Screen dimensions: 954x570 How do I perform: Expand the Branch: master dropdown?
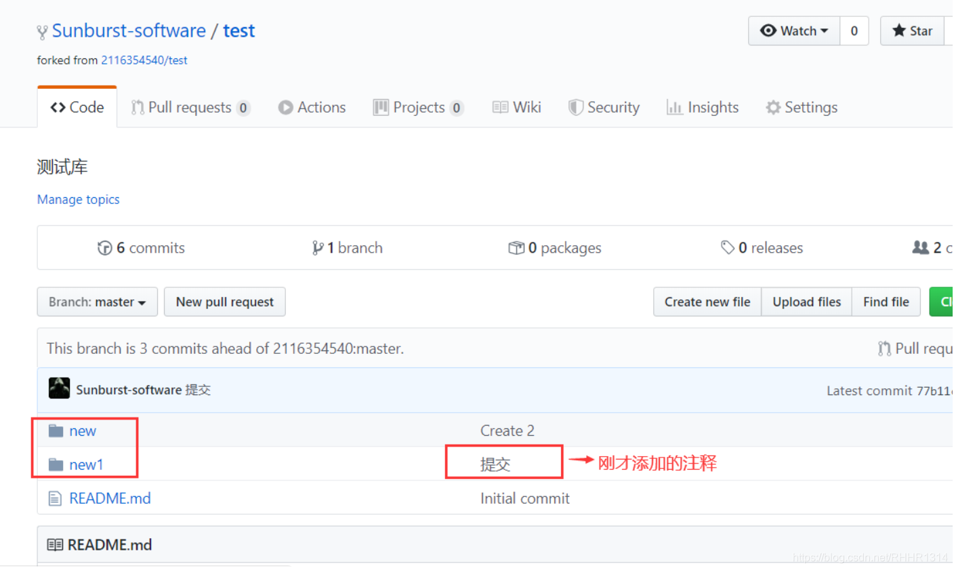pos(98,302)
